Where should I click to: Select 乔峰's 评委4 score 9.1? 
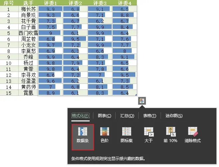pyautogui.click(x=125, y=57)
